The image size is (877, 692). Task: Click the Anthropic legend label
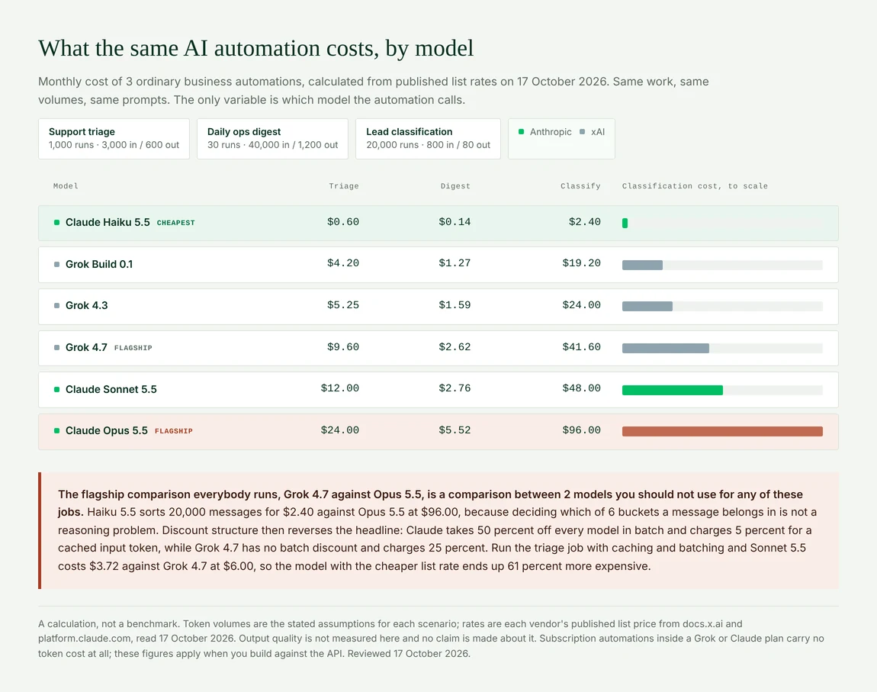pyautogui.click(x=551, y=132)
